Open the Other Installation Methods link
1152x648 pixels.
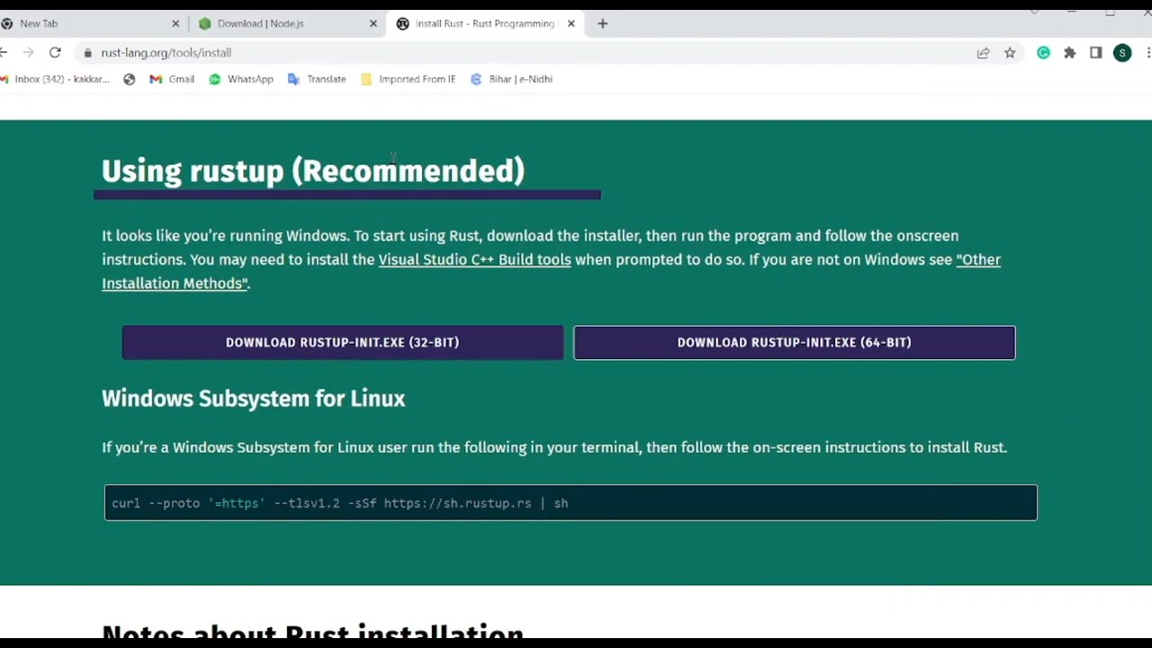click(551, 271)
